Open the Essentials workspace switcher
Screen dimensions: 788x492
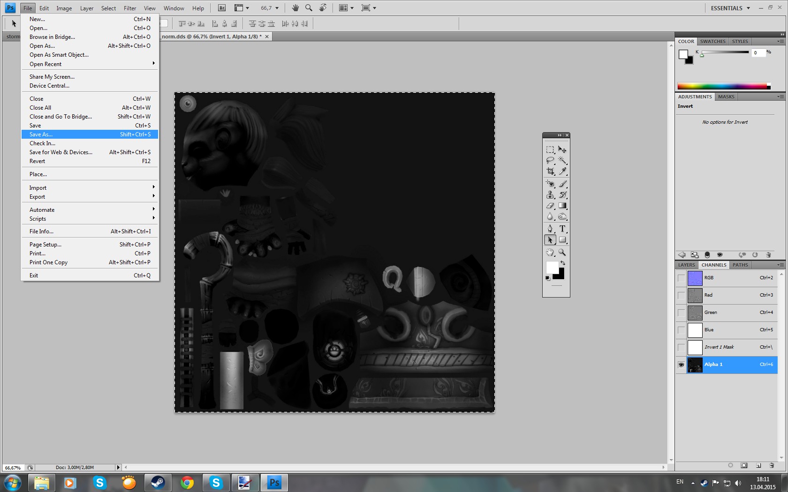730,8
